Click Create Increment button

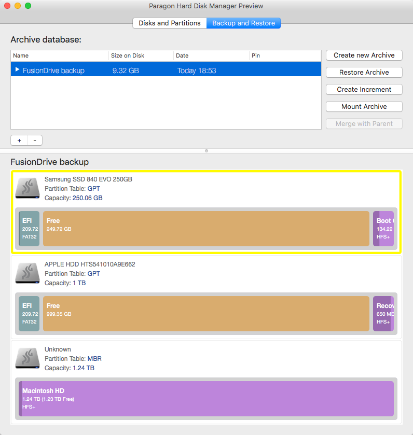click(x=364, y=90)
